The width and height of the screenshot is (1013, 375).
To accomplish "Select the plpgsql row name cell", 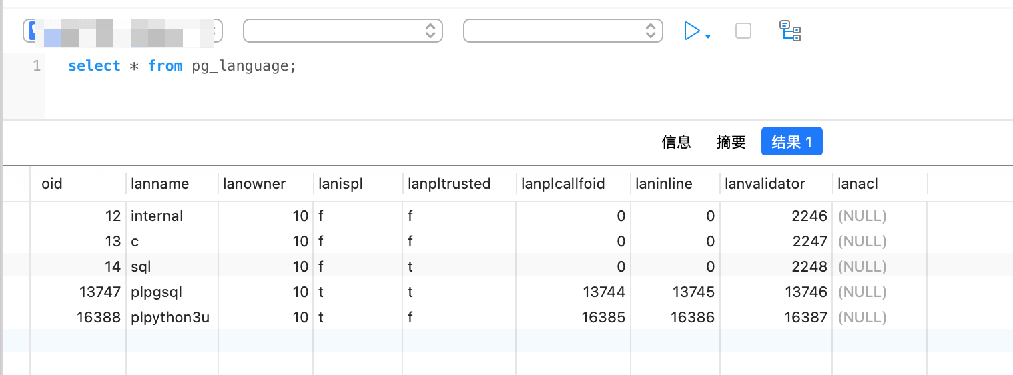I will coord(156,292).
